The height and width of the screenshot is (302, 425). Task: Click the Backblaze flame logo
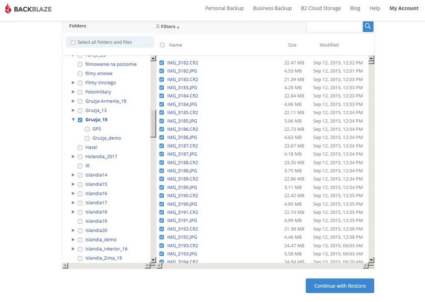(x=8, y=8)
